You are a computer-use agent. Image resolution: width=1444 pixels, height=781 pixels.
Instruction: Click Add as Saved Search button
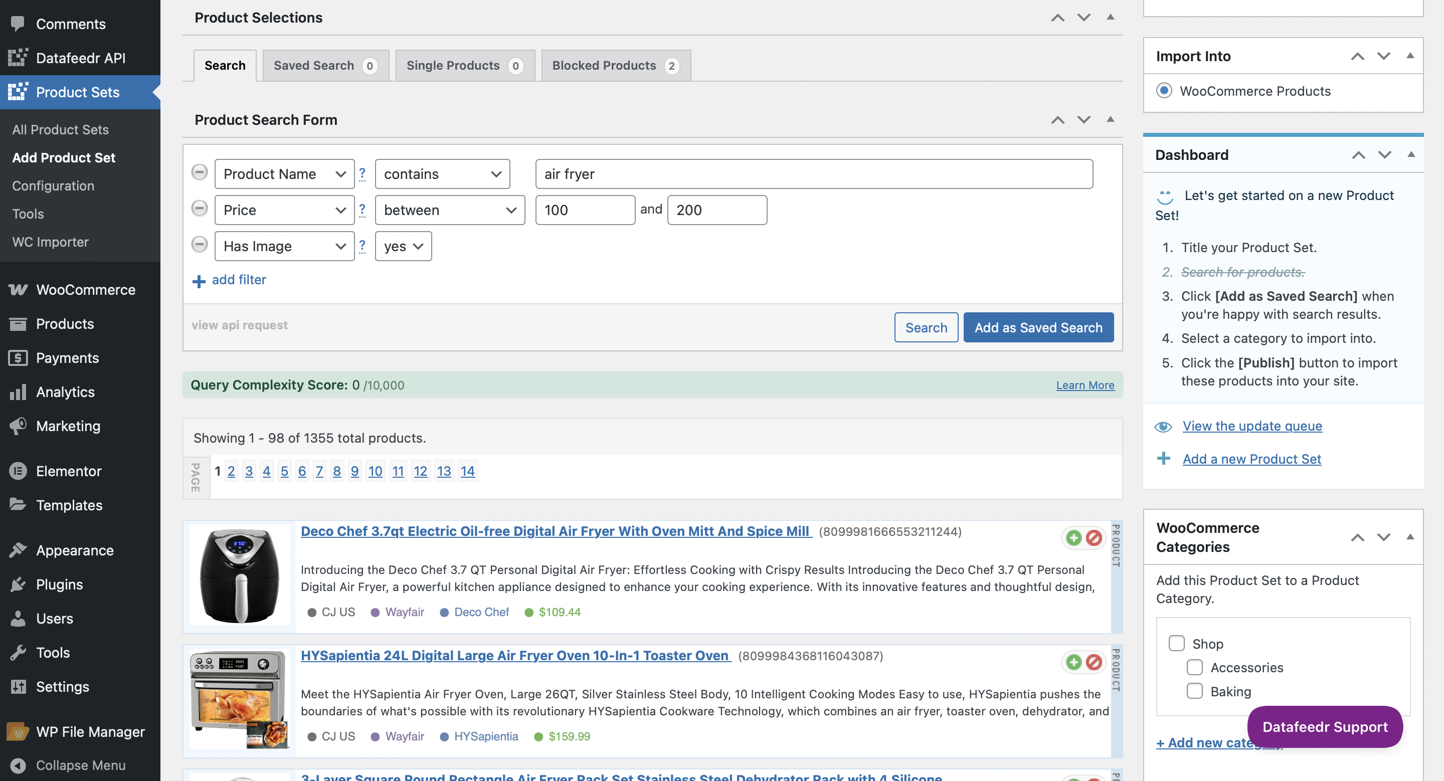[1038, 327]
